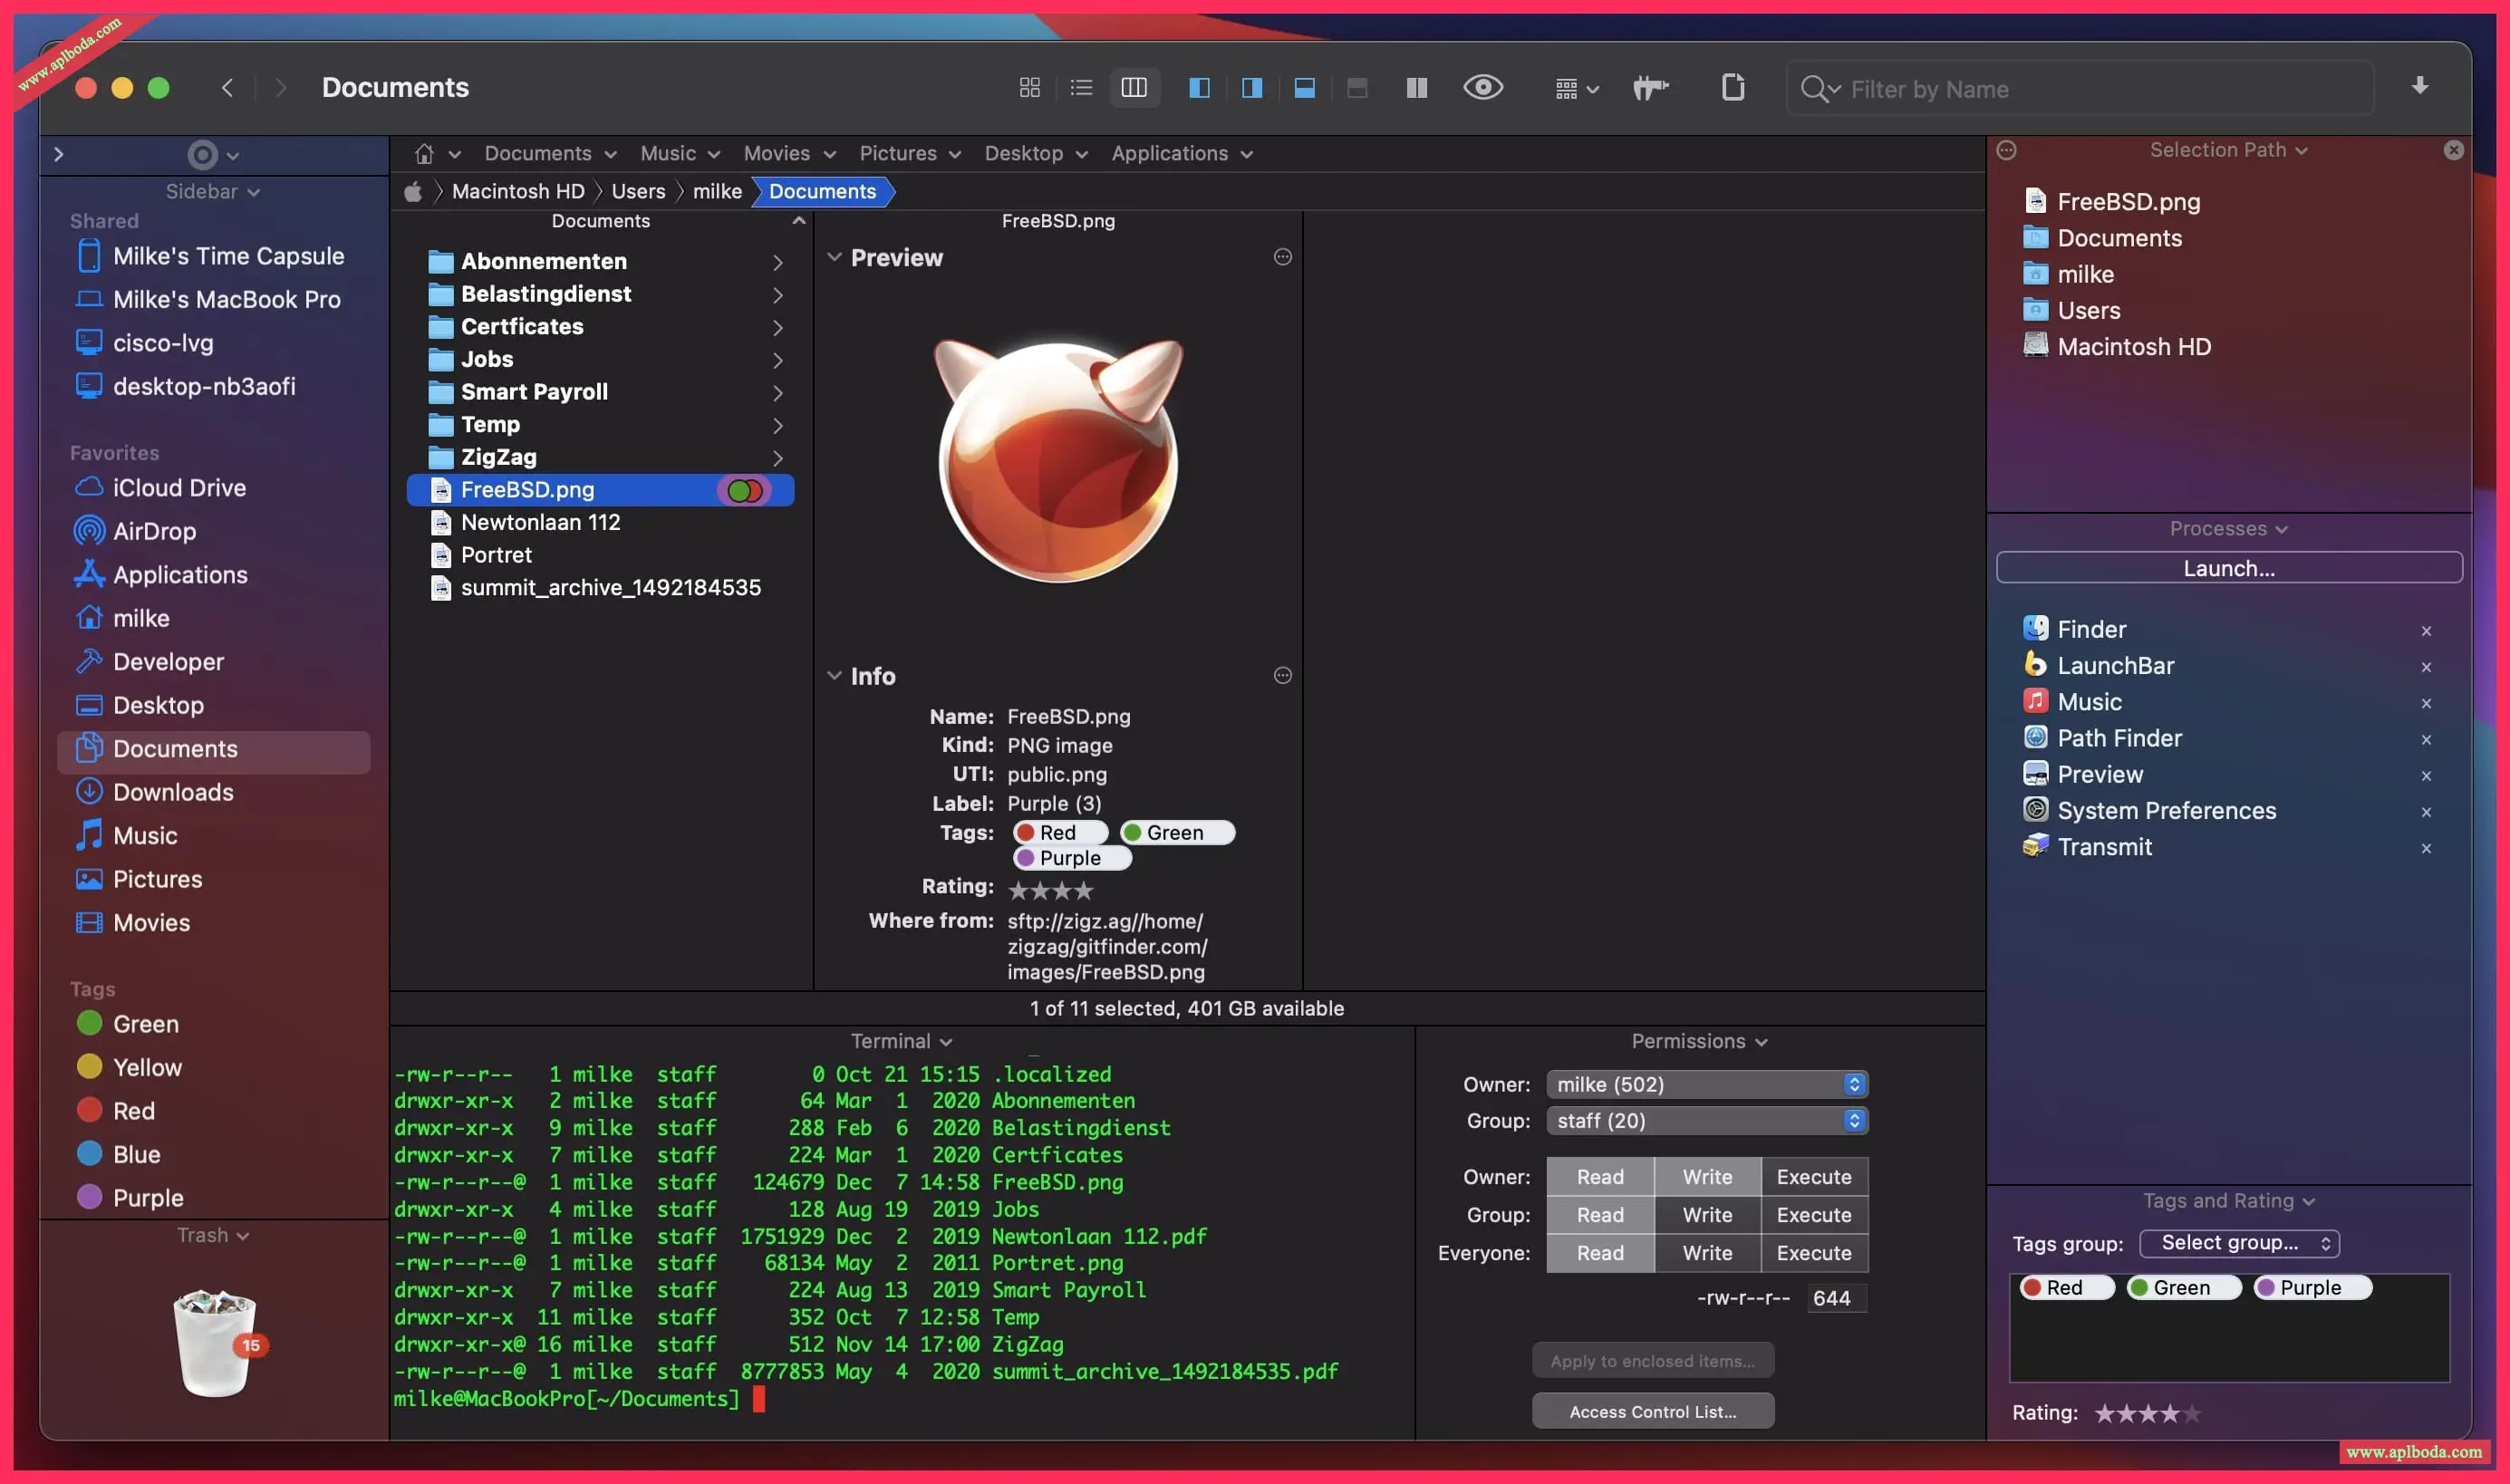Click the Quick Look eye icon
Image resolution: width=2510 pixels, height=1484 pixels.
click(x=1483, y=88)
